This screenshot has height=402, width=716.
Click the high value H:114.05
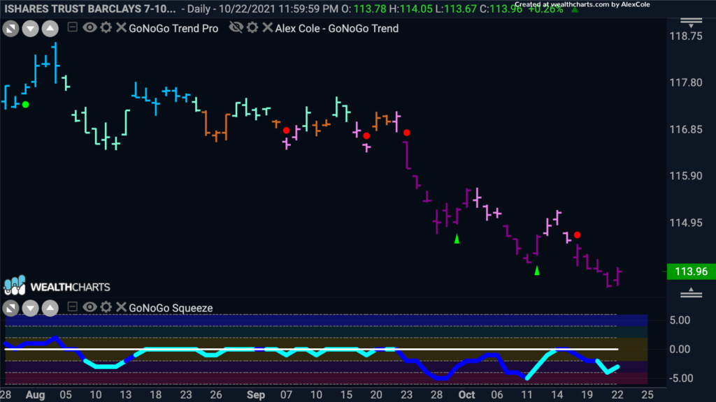point(410,8)
